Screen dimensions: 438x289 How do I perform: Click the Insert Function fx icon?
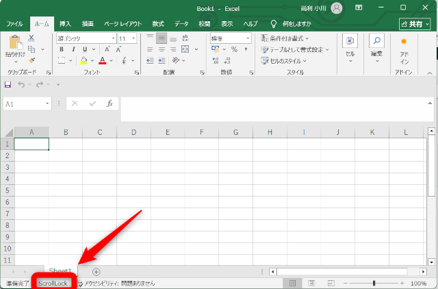click(x=109, y=103)
